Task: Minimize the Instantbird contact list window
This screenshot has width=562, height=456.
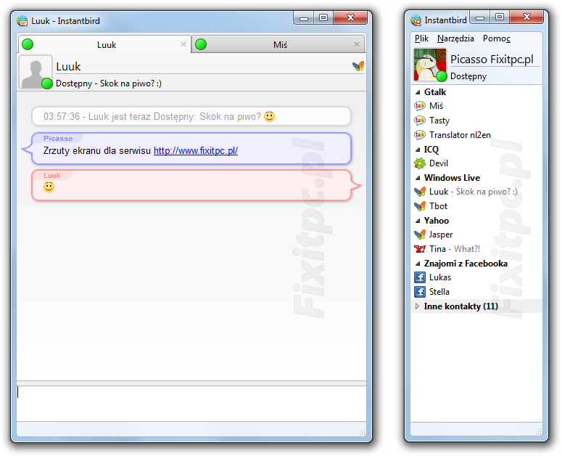Action: (480, 17)
